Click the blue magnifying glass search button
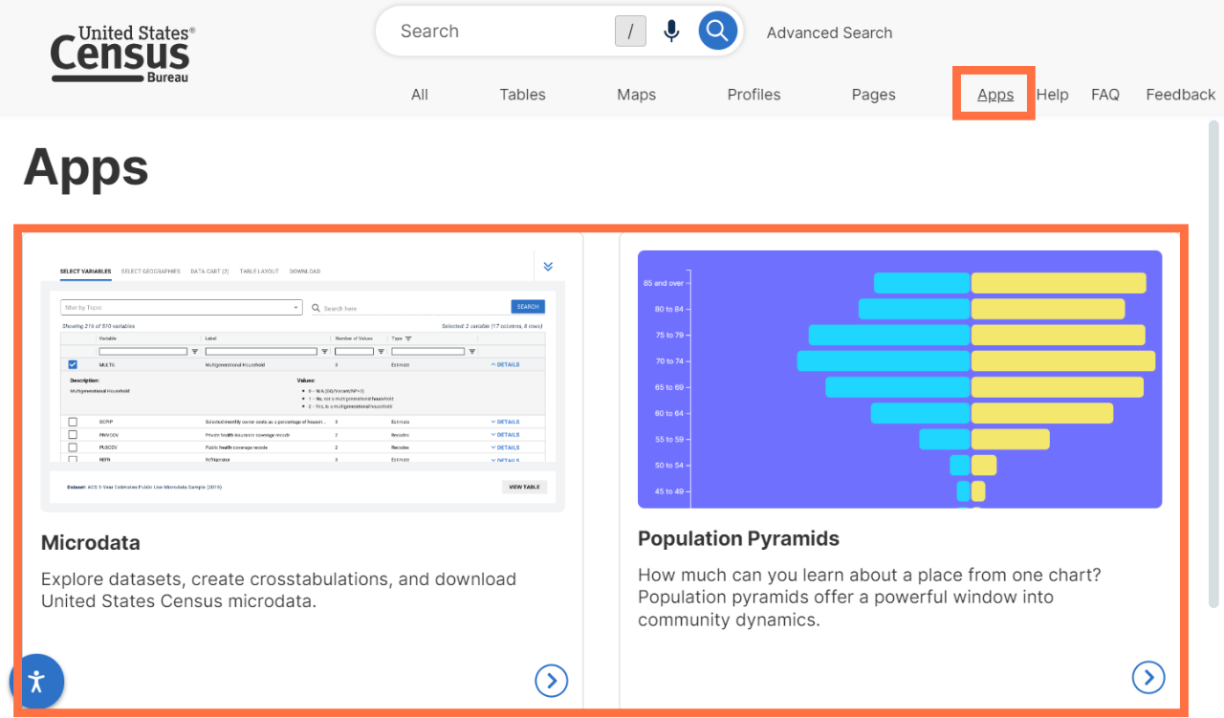The image size is (1224, 718). (x=718, y=31)
